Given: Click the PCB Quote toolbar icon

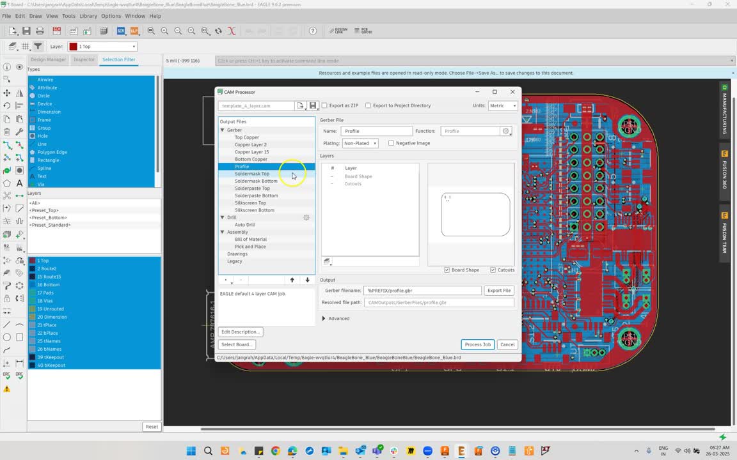Looking at the screenshot, I should pos(363,31).
